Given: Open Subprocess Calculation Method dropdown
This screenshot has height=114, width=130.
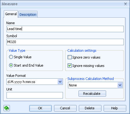Looking at the screenshot, I should click(x=120, y=85).
